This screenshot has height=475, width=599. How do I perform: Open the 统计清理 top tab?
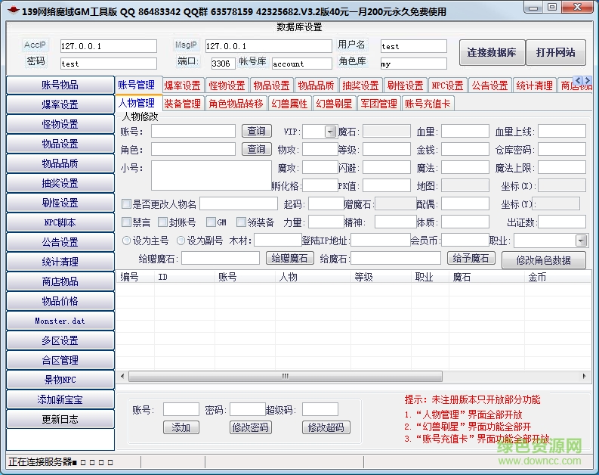tap(535, 85)
